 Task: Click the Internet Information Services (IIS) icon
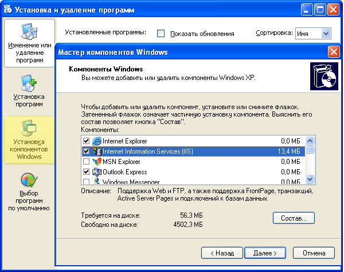96,151
